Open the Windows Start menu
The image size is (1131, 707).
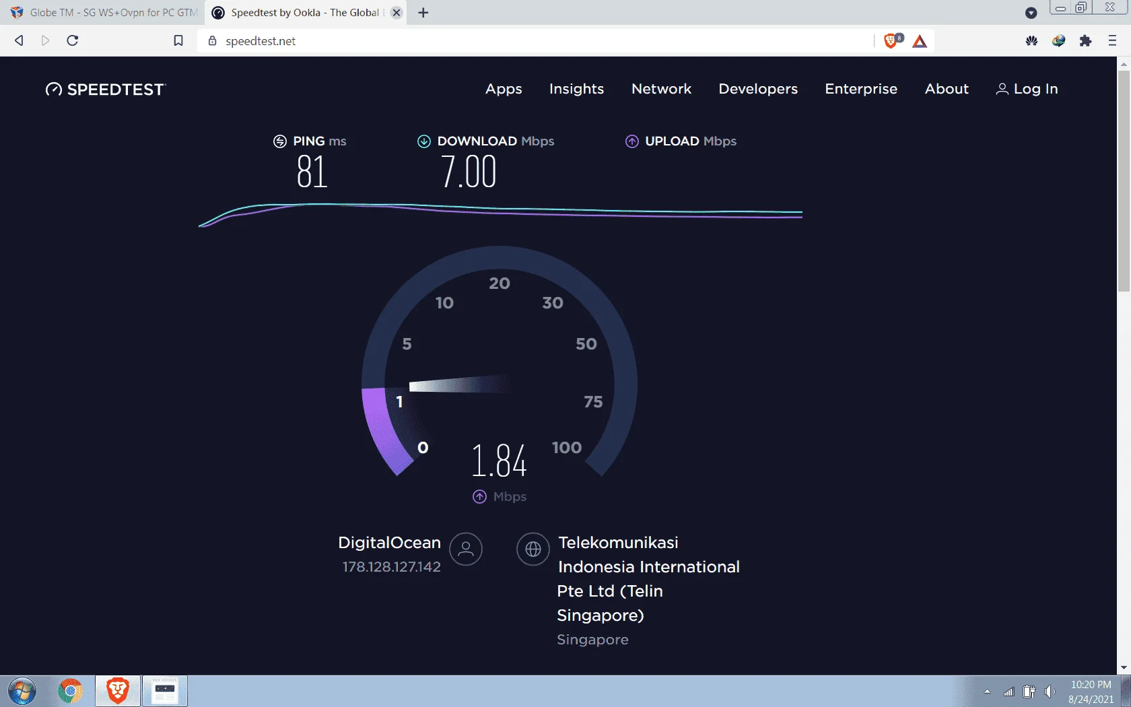pyautogui.click(x=22, y=692)
